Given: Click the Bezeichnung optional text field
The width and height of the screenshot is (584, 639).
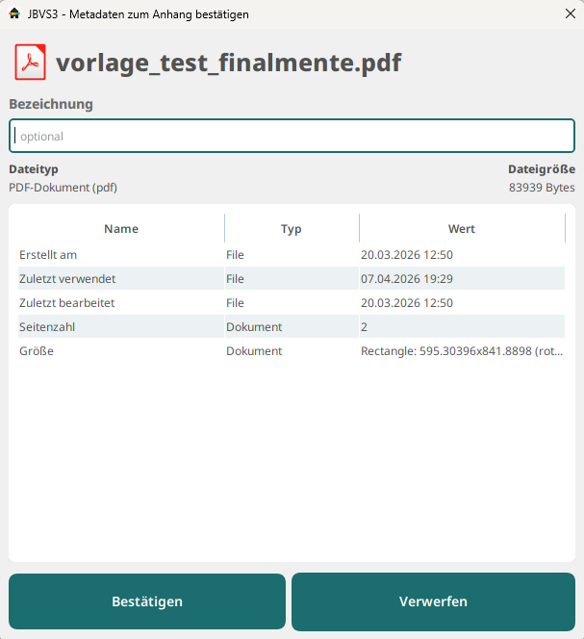Looking at the screenshot, I should tap(292, 137).
